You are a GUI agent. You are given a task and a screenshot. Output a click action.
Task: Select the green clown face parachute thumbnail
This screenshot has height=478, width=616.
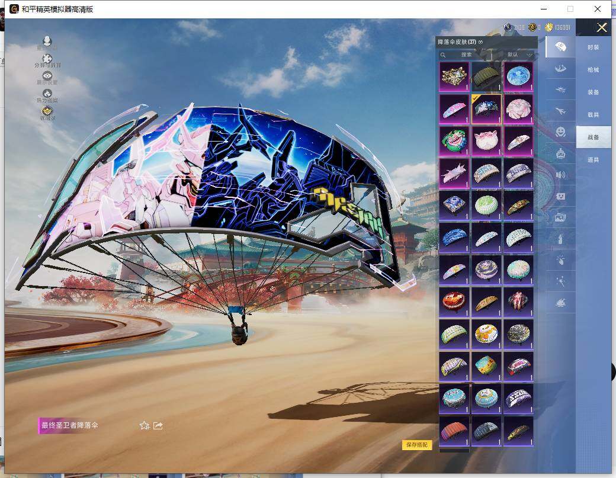454,141
